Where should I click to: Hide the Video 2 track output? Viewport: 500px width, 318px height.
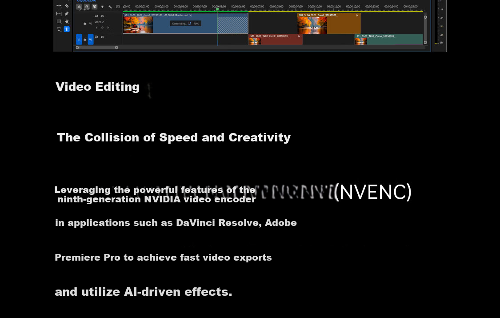click(x=102, y=16)
